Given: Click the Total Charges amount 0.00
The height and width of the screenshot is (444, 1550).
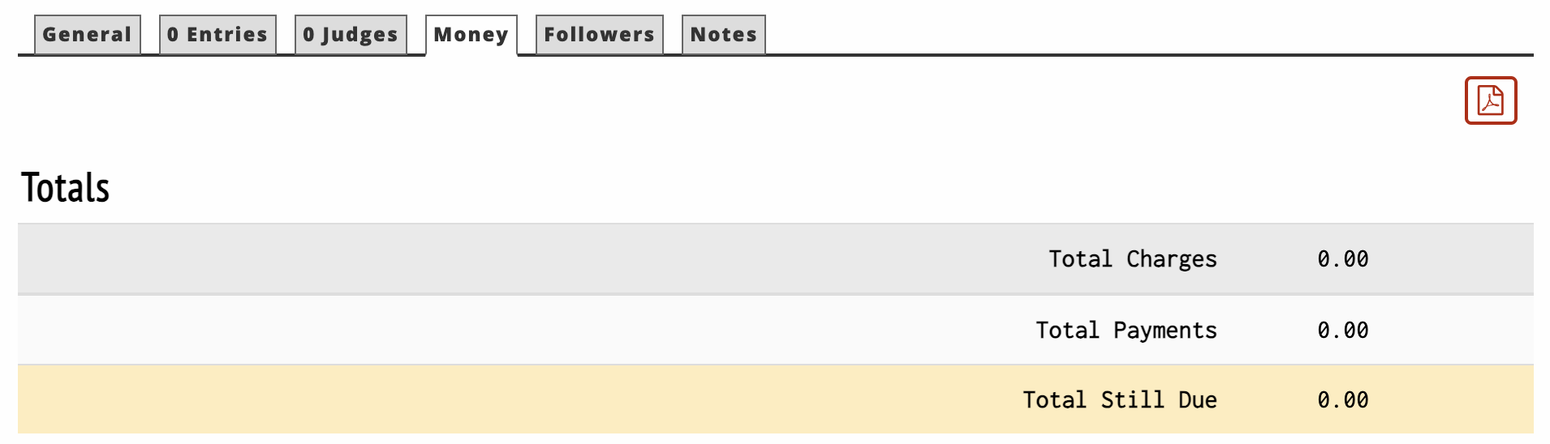Looking at the screenshot, I should point(1342,259).
